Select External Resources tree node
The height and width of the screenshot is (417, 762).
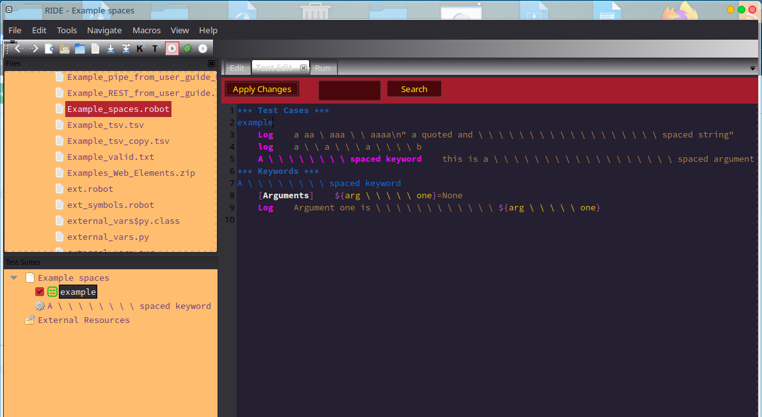pos(84,320)
